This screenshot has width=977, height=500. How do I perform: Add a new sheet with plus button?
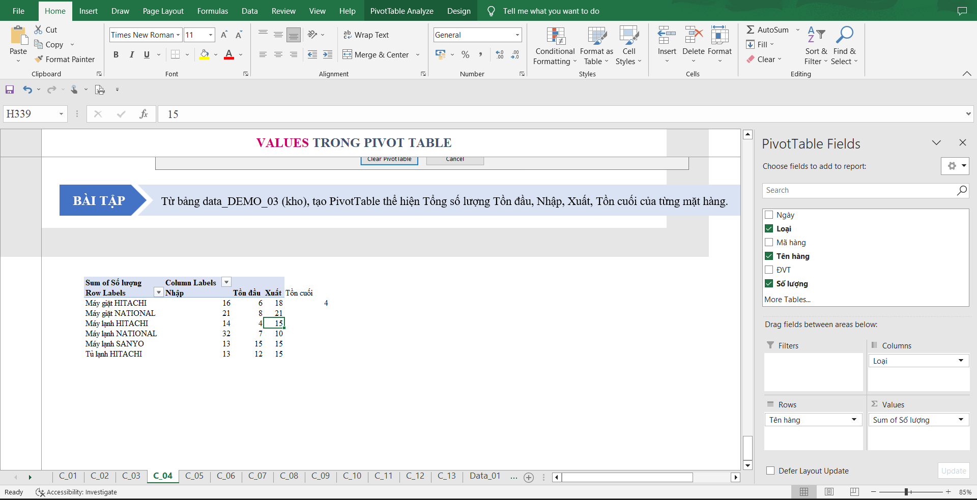[529, 477]
